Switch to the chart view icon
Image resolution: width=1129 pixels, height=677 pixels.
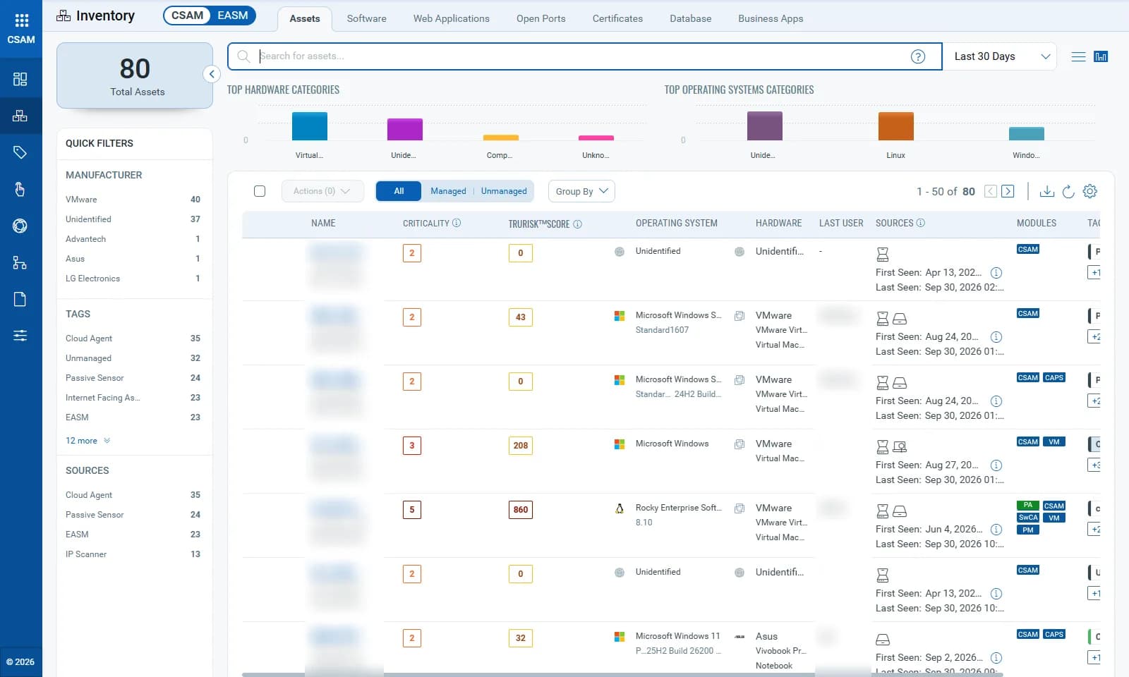[x=1101, y=56]
